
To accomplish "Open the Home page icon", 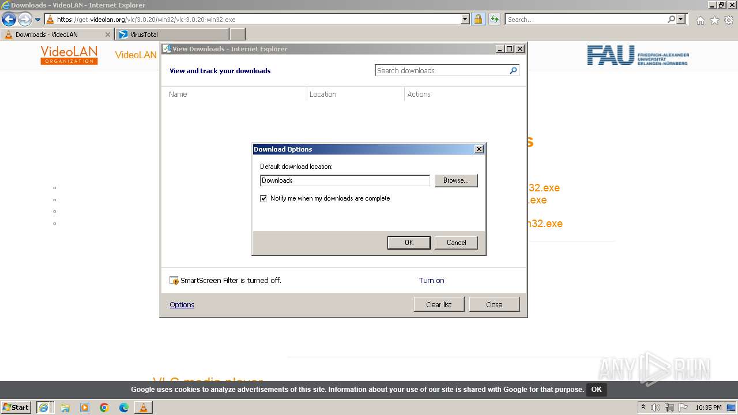I will [x=700, y=20].
